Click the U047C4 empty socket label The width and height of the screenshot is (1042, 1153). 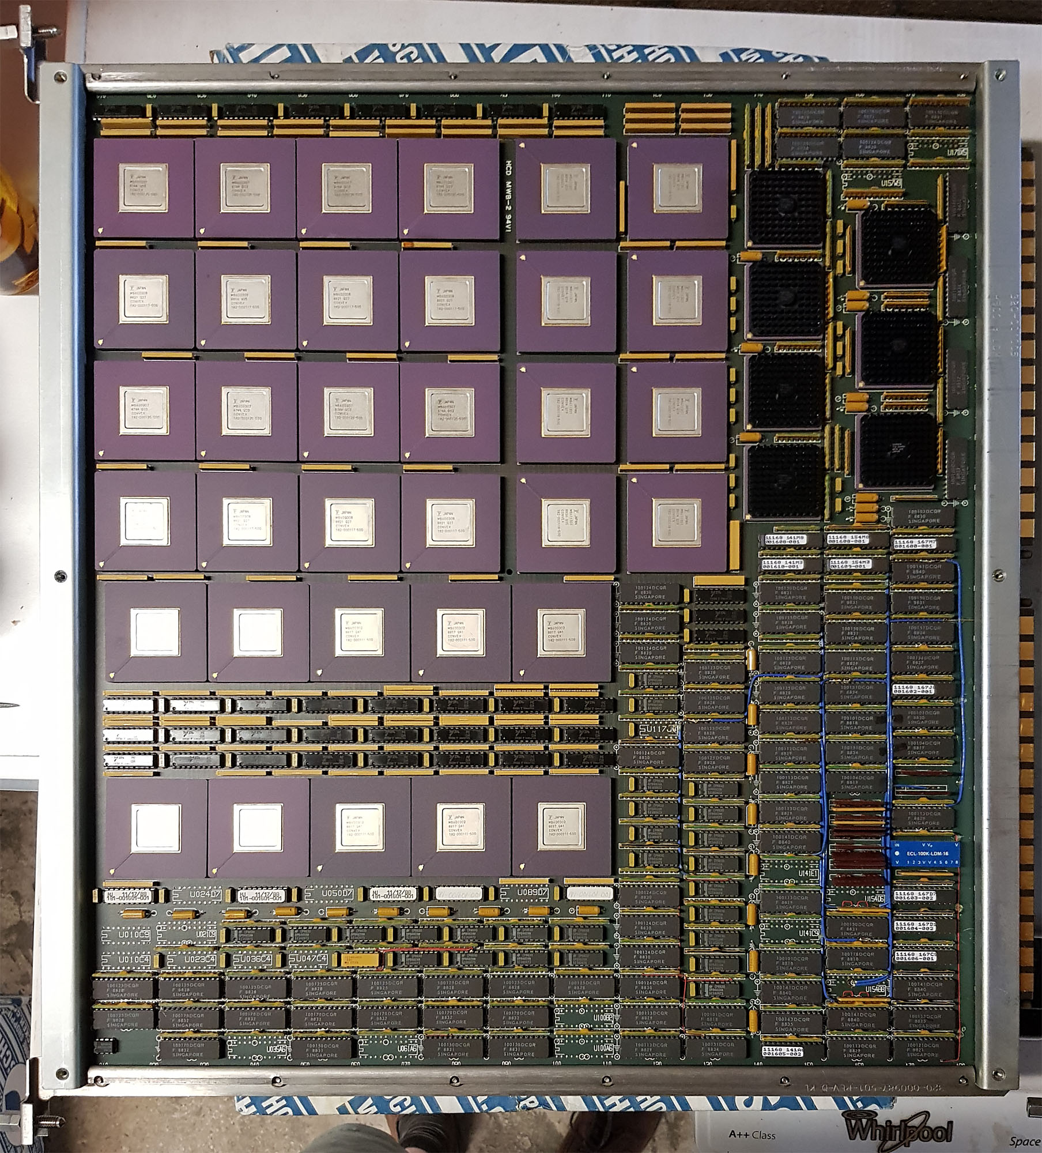point(309,958)
